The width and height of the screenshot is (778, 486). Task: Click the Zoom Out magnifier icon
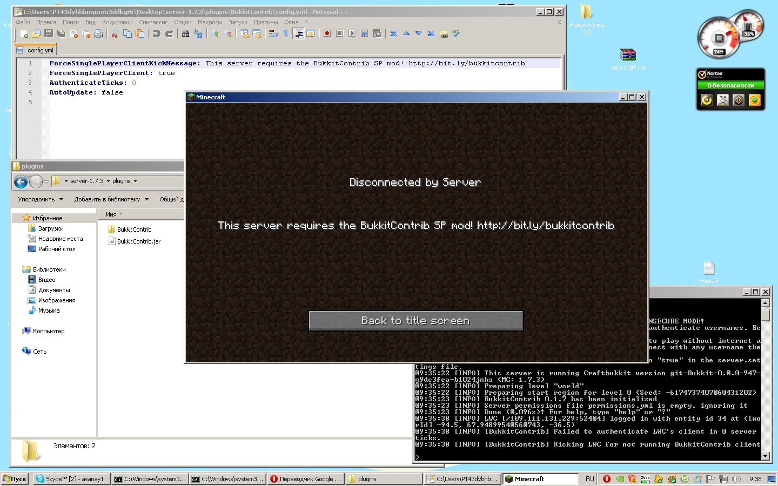[x=227, y=33]
